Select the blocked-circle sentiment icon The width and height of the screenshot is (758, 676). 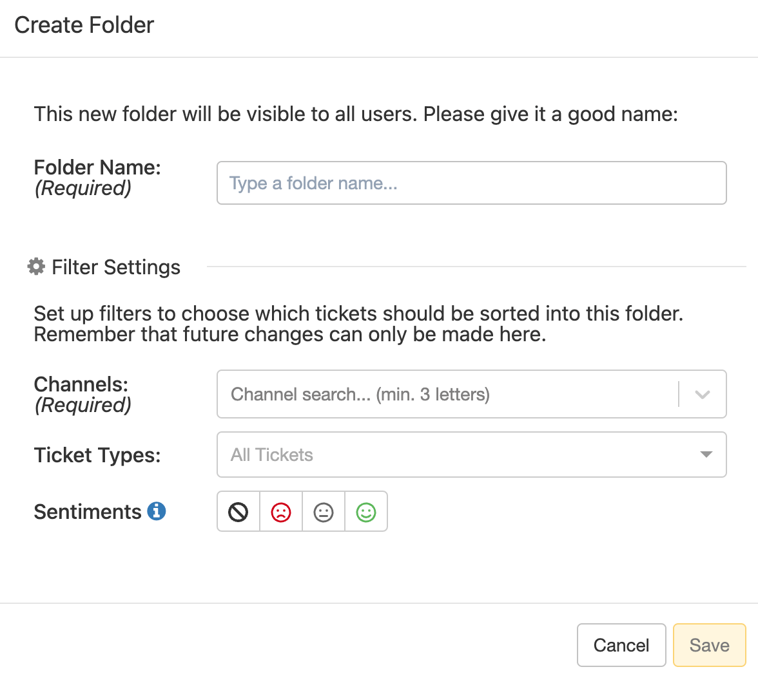pos(238,511)
